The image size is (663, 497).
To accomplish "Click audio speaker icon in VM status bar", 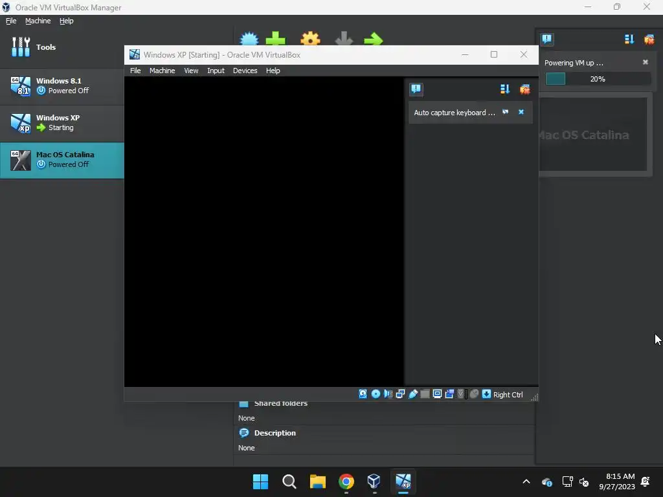I will point(388,394).
